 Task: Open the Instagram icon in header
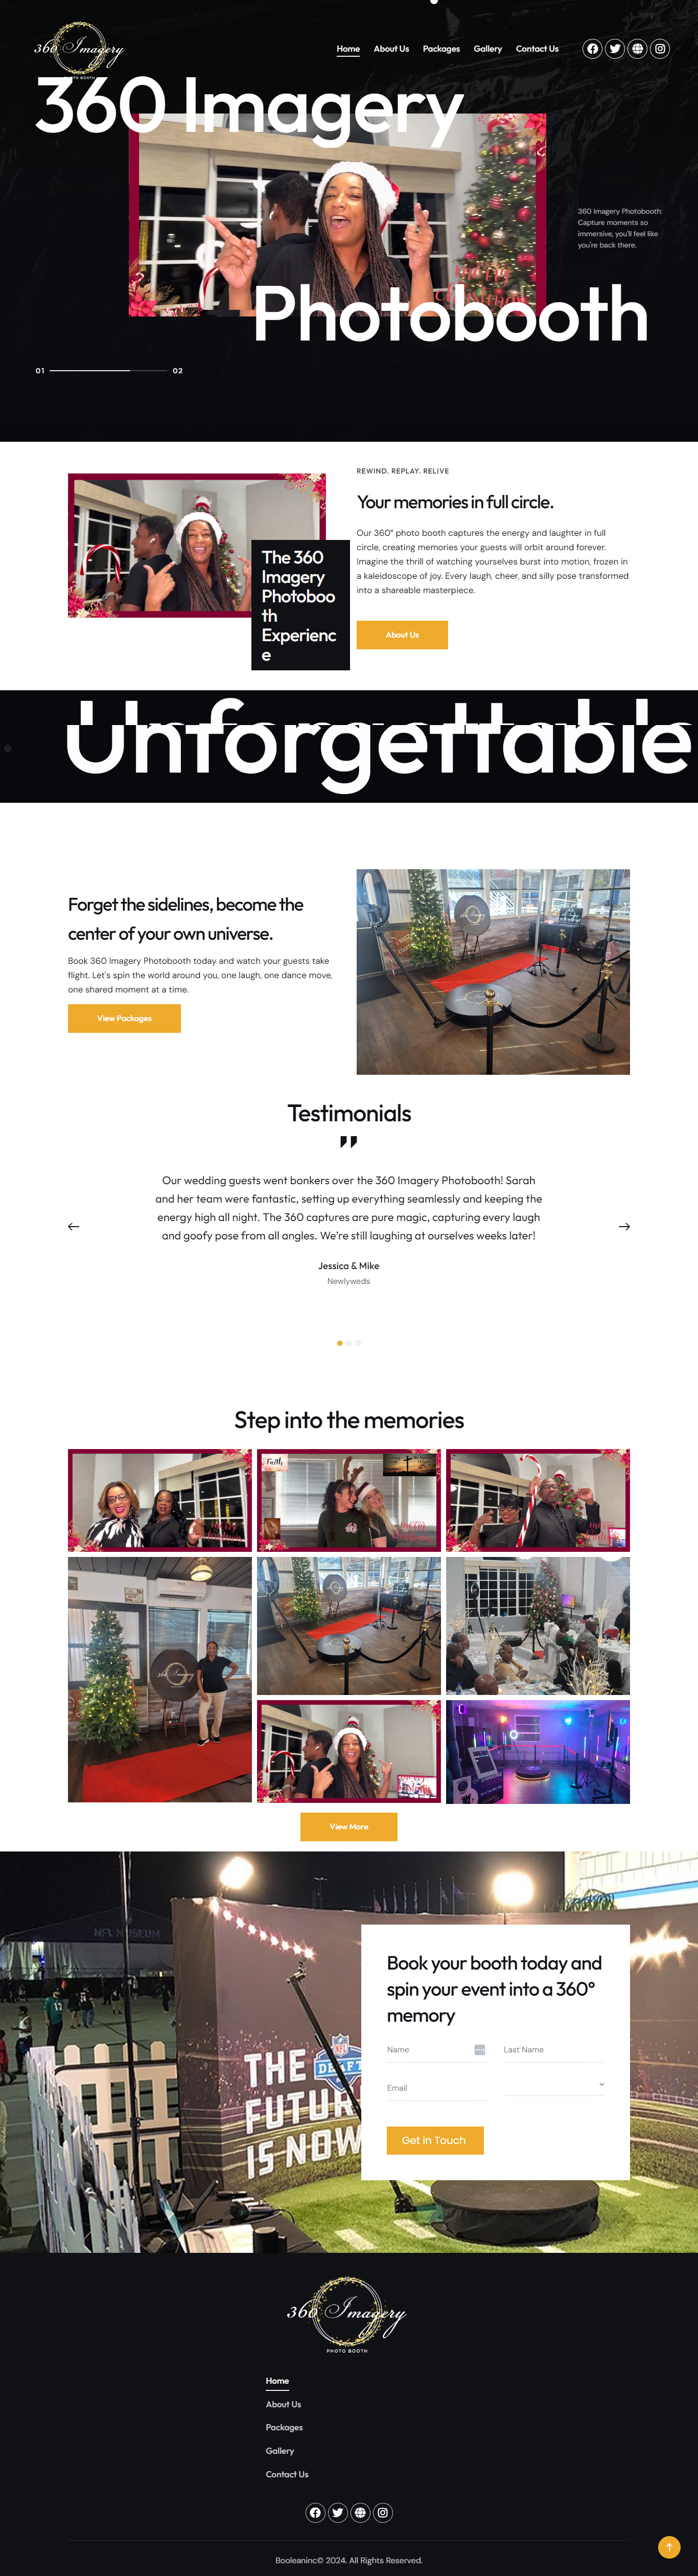pos(660,48)
